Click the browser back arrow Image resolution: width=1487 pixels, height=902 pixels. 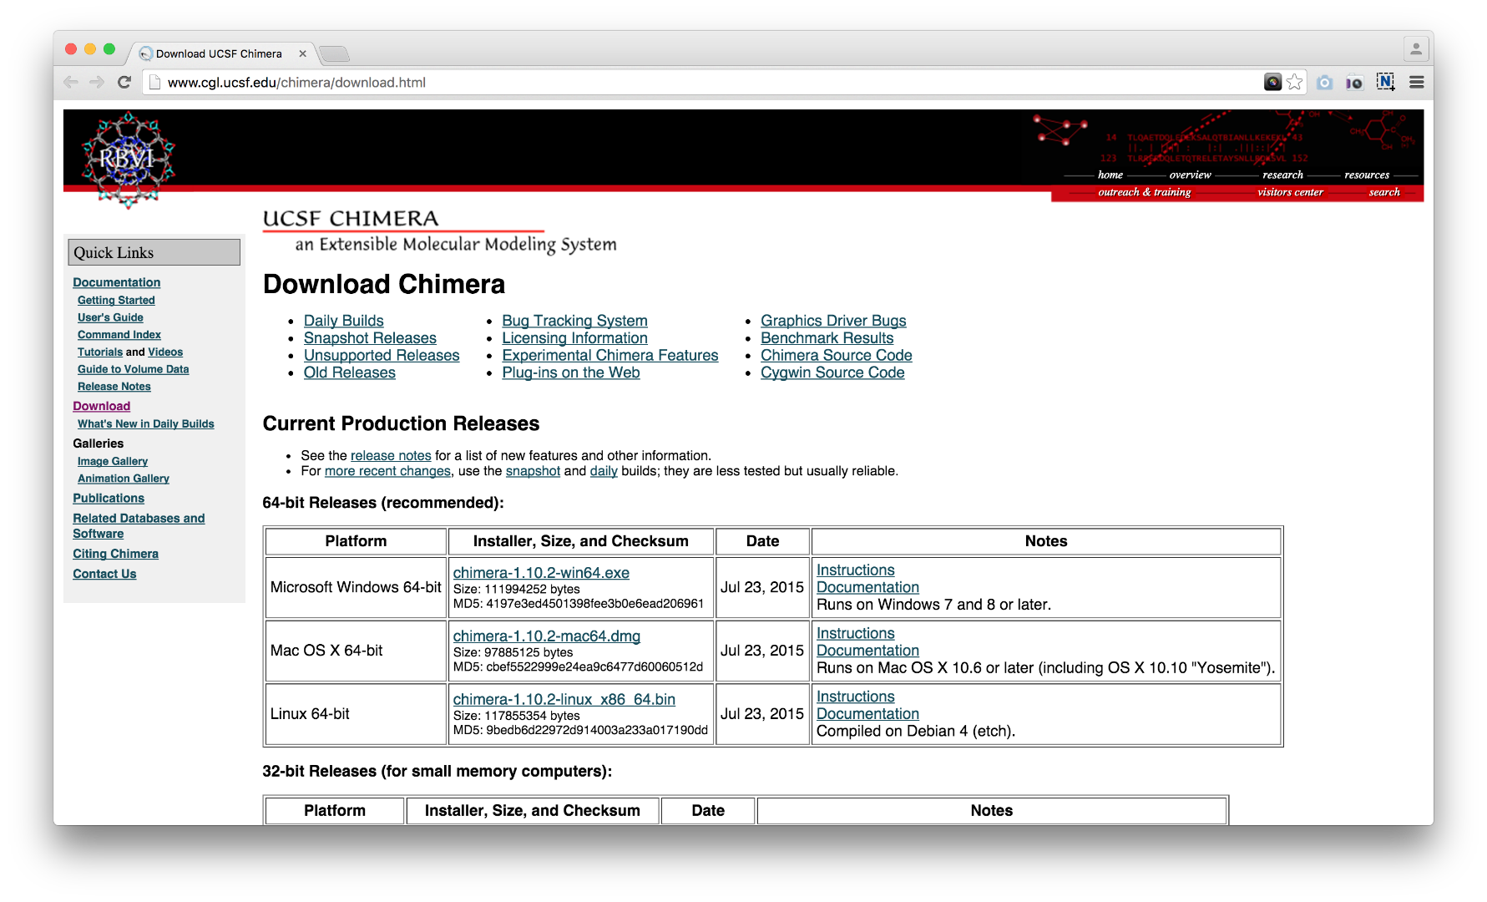click(x=71, y=82)
